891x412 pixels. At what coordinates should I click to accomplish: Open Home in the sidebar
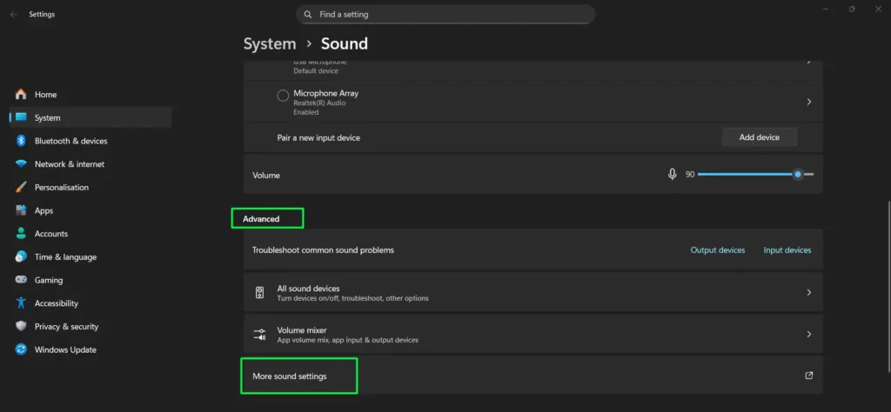click(x=90, y=94)
